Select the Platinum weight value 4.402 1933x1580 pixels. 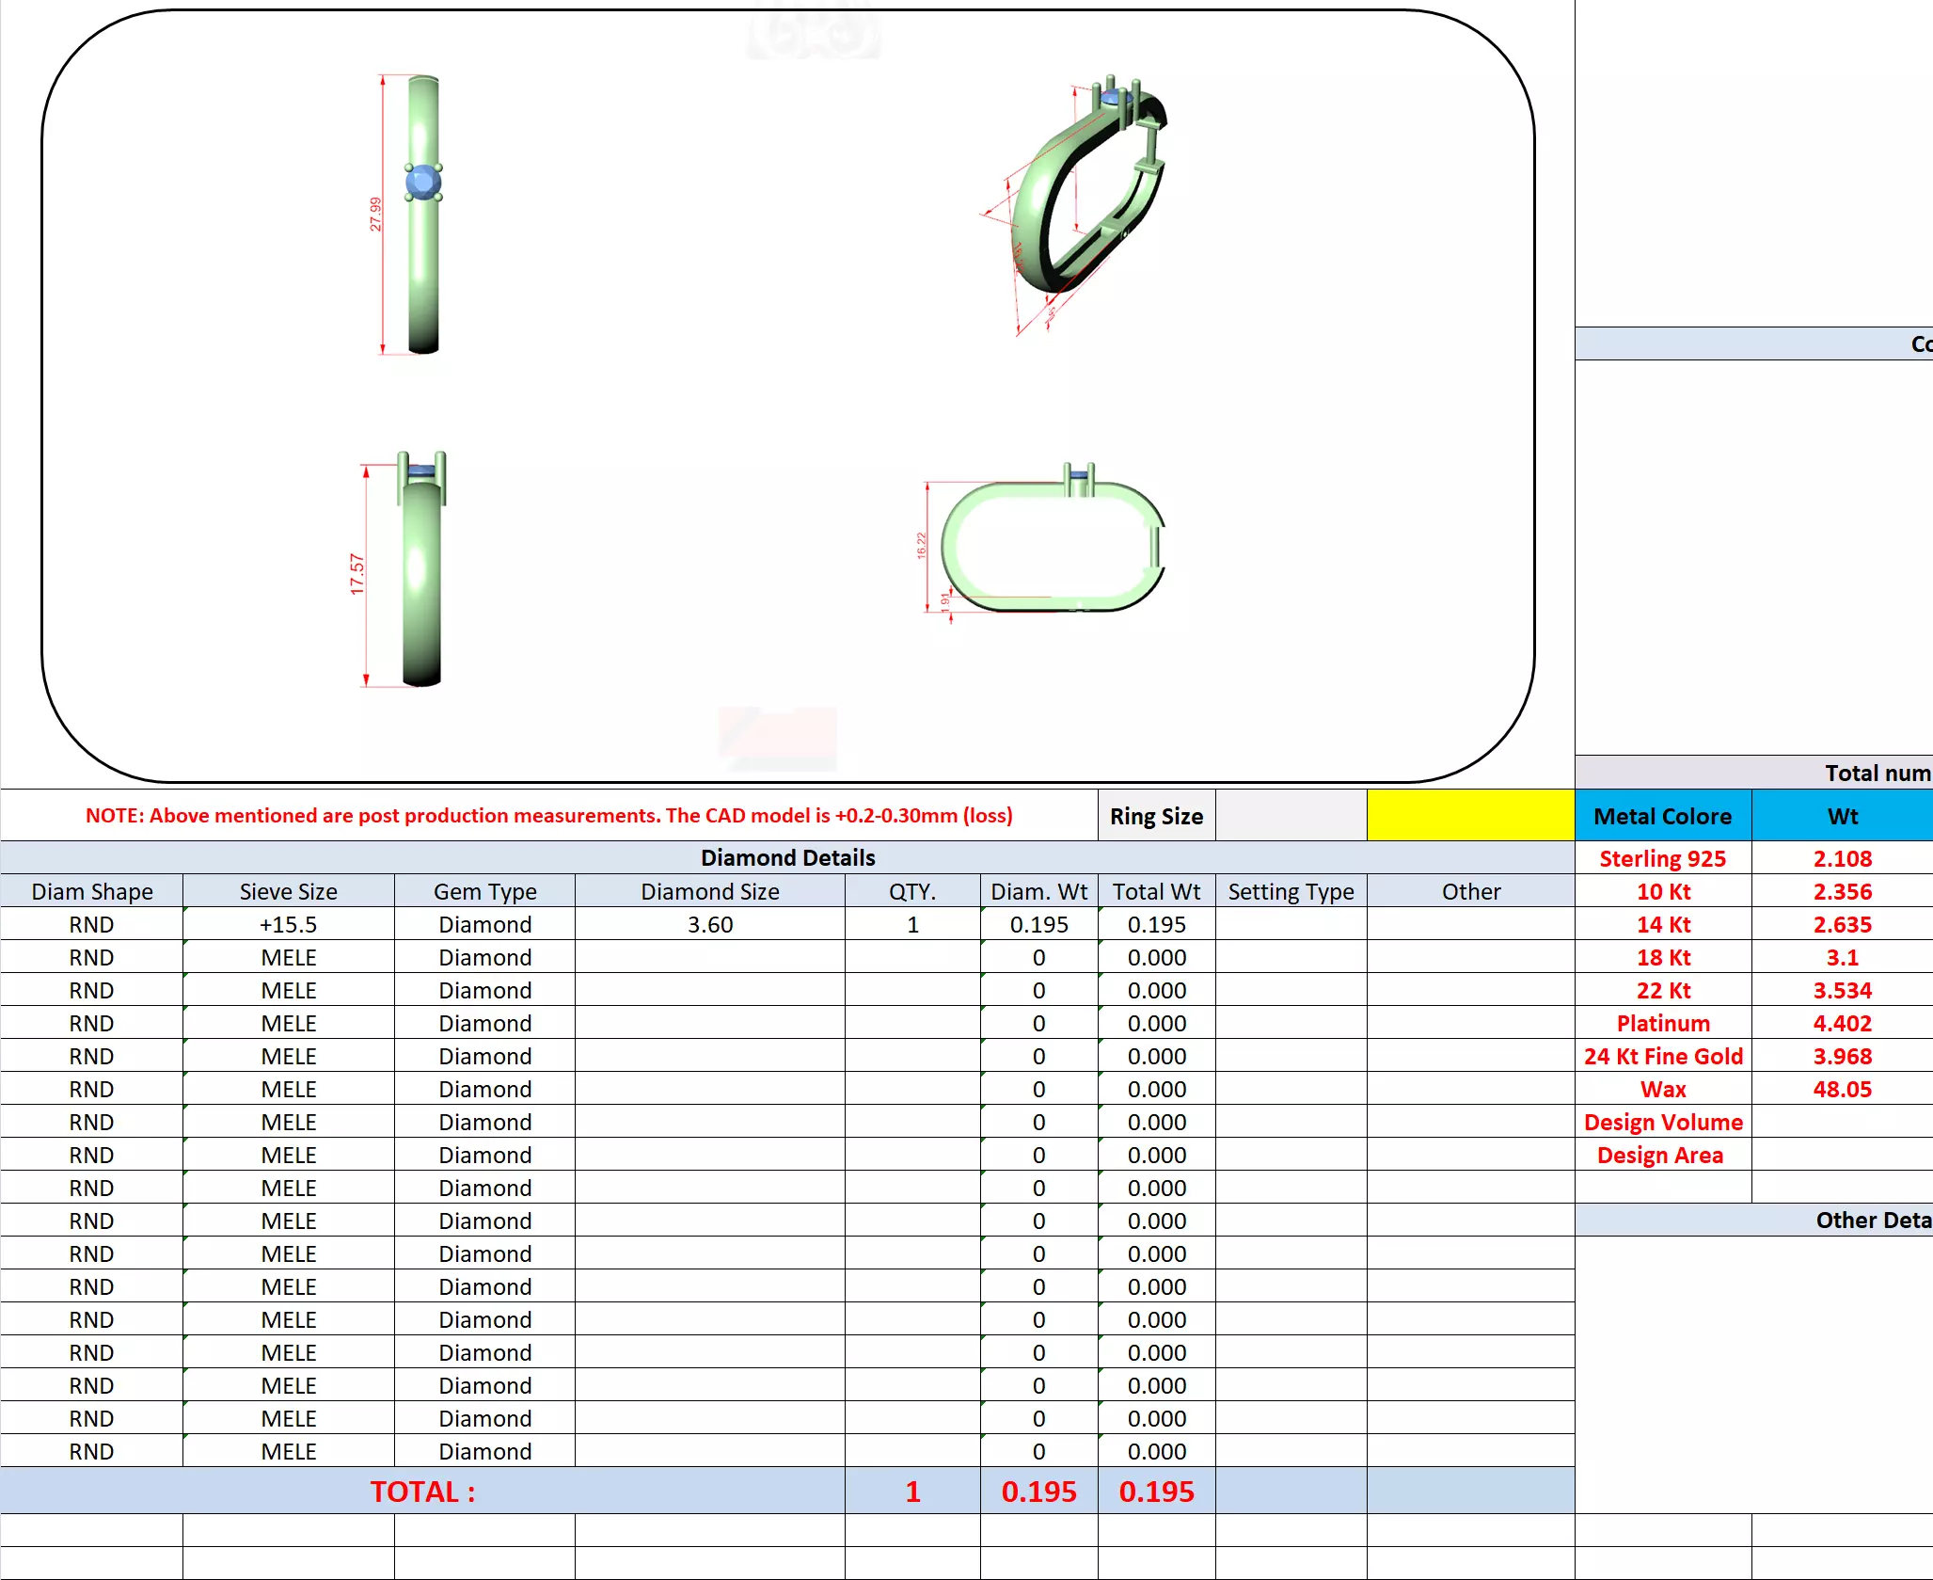pyautogui.click(x=1842, y=1023)
